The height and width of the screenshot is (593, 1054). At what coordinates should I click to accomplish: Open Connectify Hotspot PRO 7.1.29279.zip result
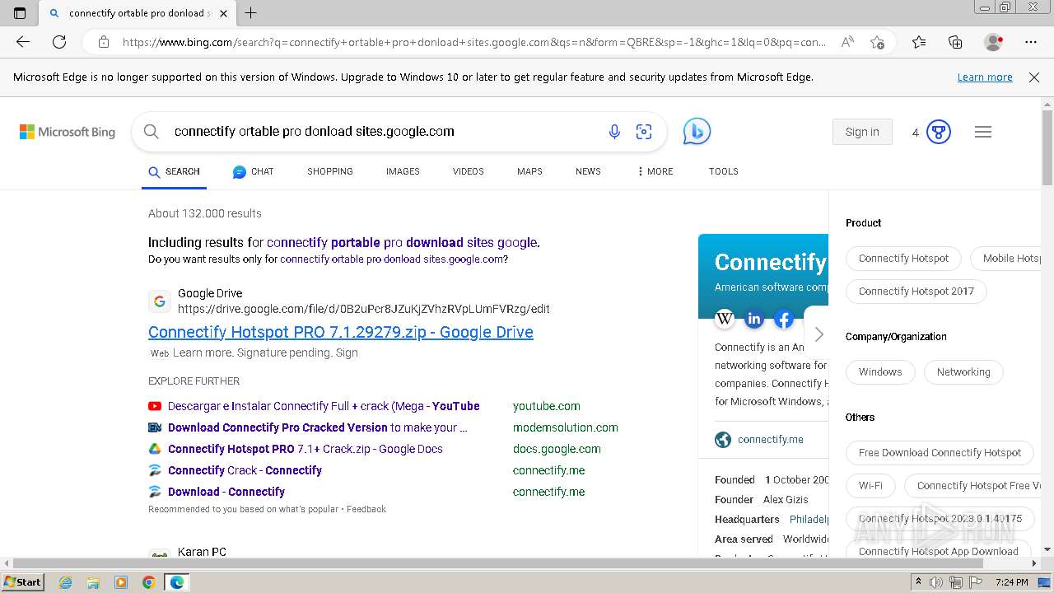coord(341,332)
